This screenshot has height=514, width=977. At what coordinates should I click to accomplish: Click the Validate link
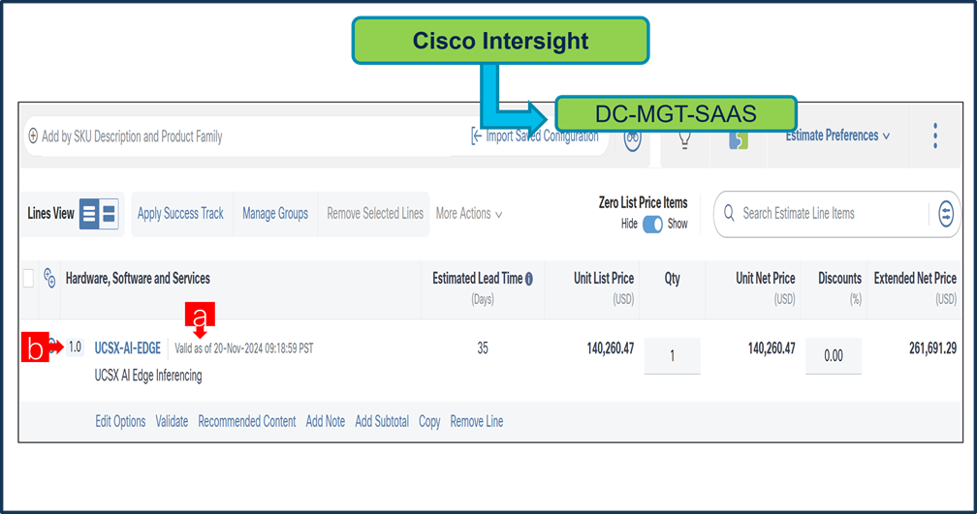click(172, 421)
